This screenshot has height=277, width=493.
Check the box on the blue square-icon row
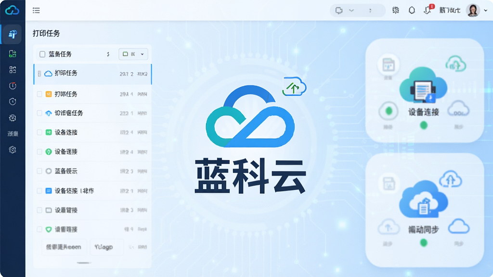pos(39,190)
